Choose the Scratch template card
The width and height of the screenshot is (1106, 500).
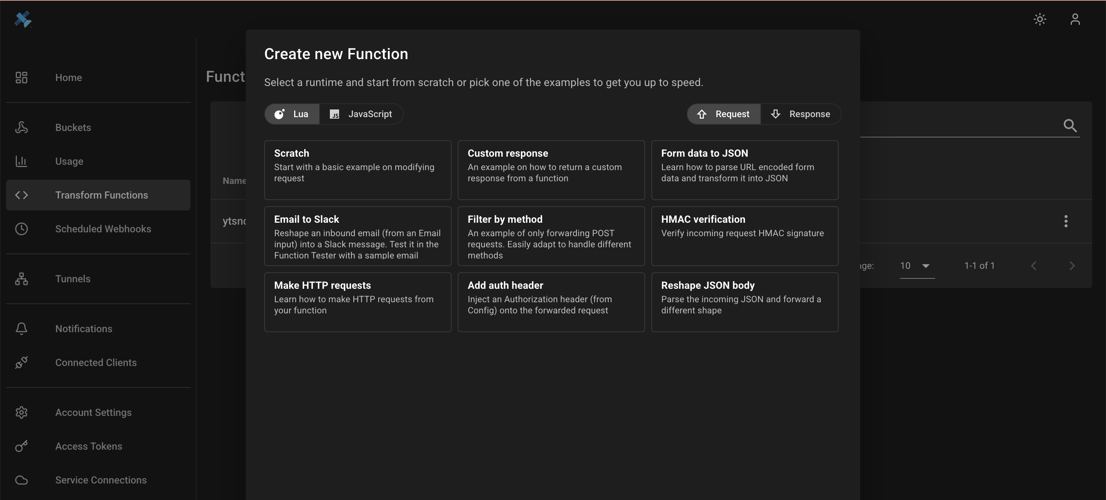tap(358, 170)
